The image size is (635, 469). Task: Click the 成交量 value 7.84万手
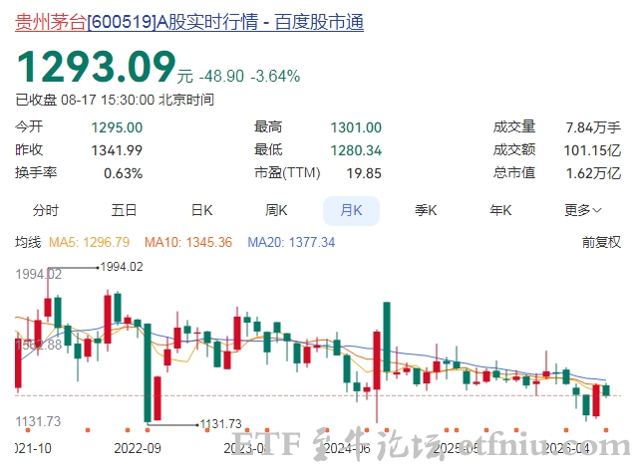[593, 127]
